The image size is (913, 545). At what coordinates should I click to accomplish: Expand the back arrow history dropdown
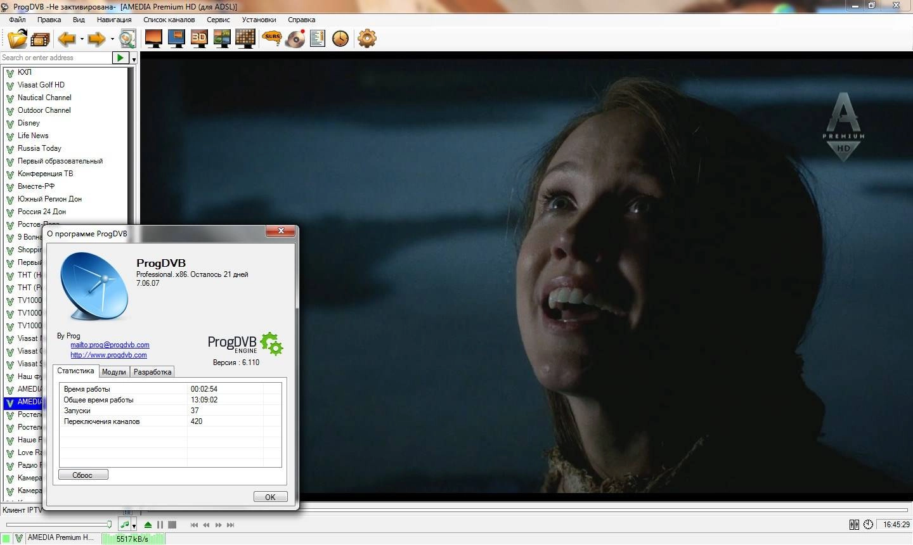[x=82, y=40]
